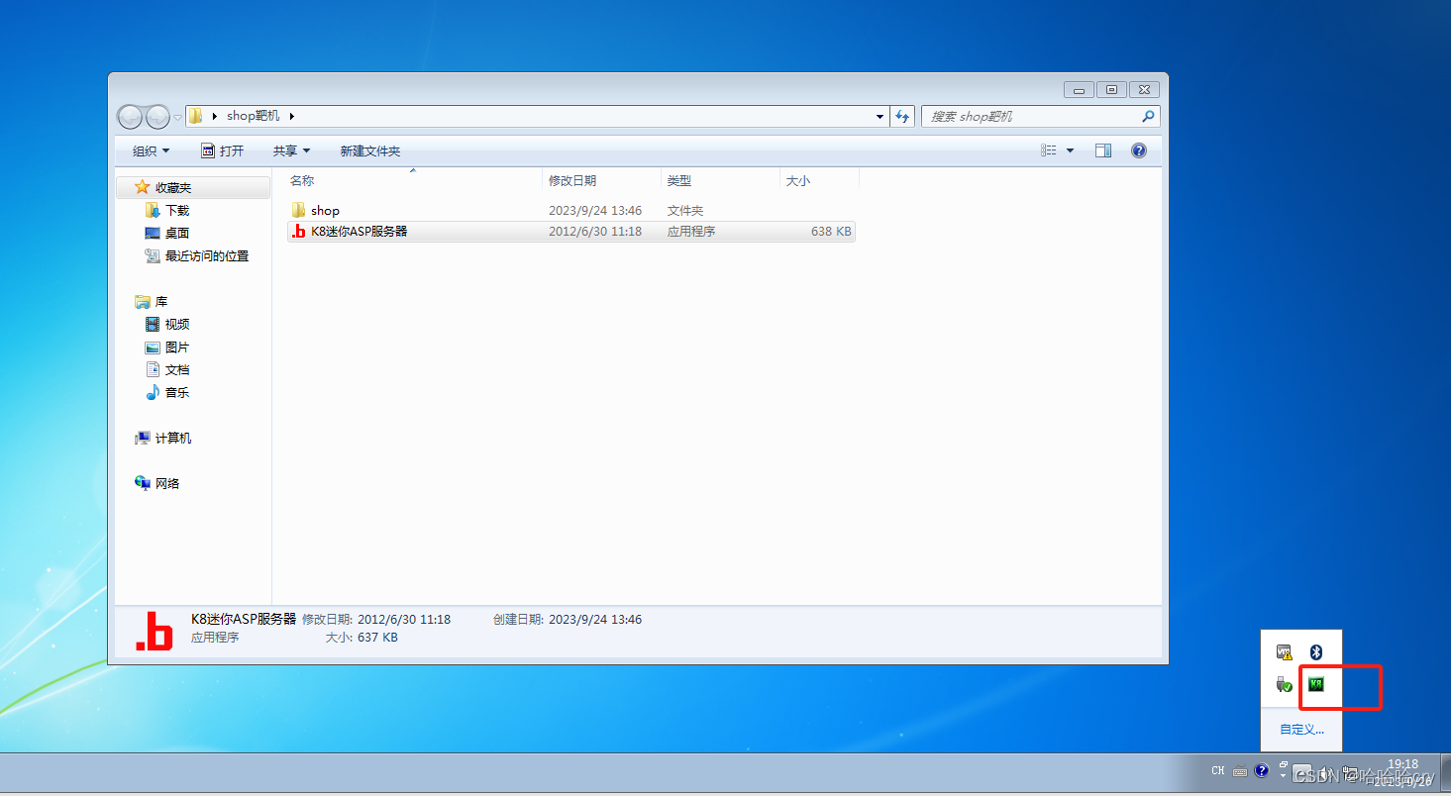This screenshot has height=796, width=1451.
Task: Open the 文档 library
Action: point(177,369)
